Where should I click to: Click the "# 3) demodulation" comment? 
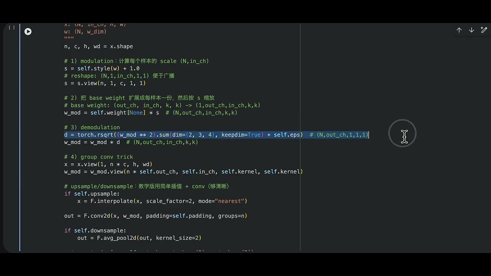(x=92, y=127)
